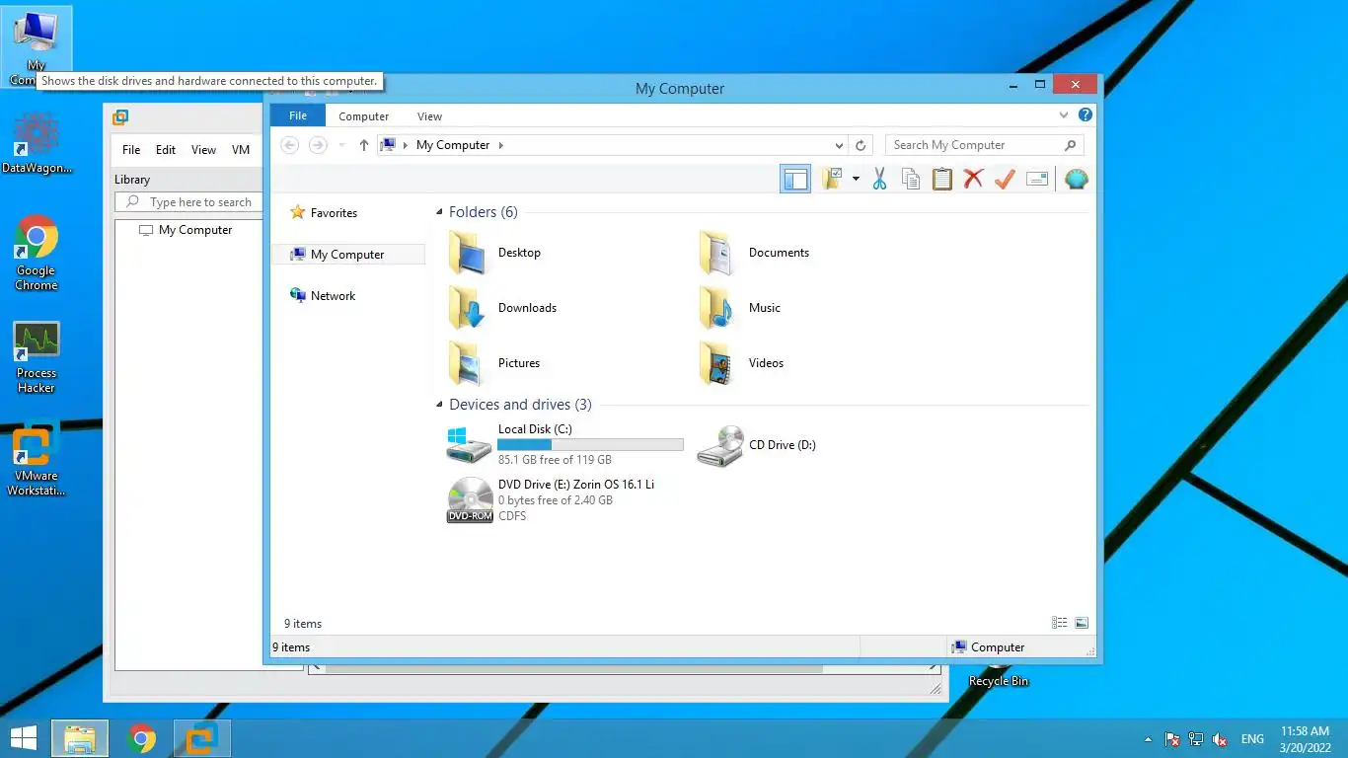Switch to the View ribbon tab
The height and width of the screenshot is (758, 1348).
[x=429, y=116]
